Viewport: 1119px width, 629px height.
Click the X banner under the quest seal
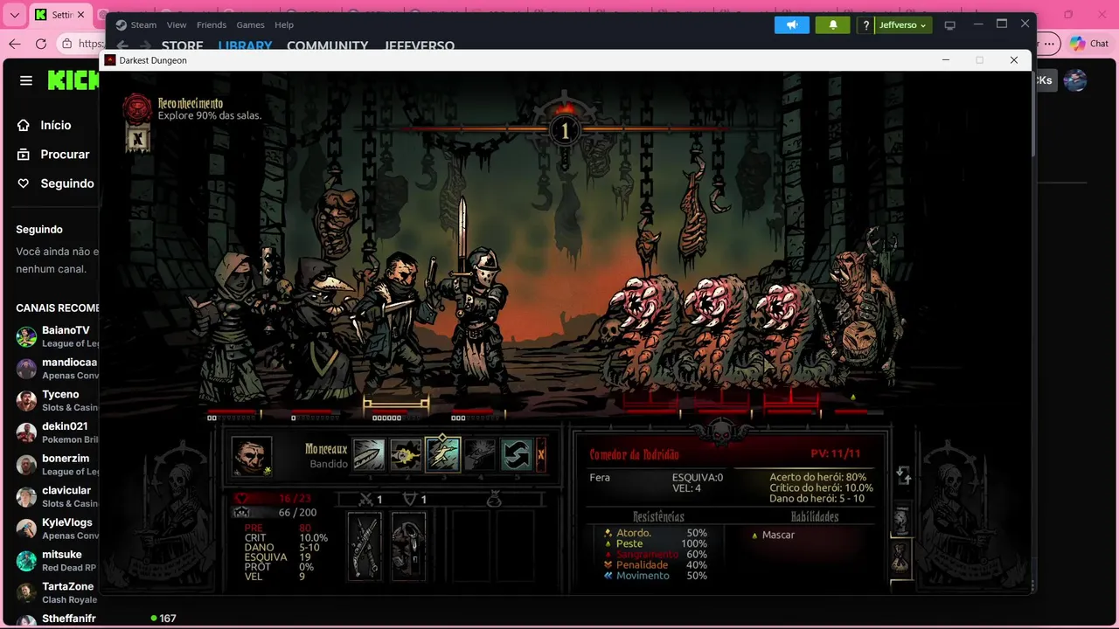[x=137, y=137]
